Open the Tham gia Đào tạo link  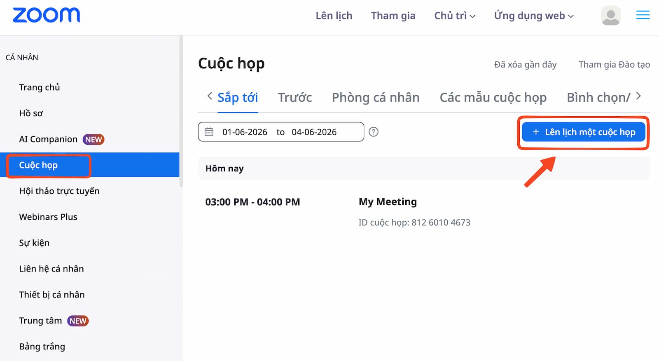point(614,65)
